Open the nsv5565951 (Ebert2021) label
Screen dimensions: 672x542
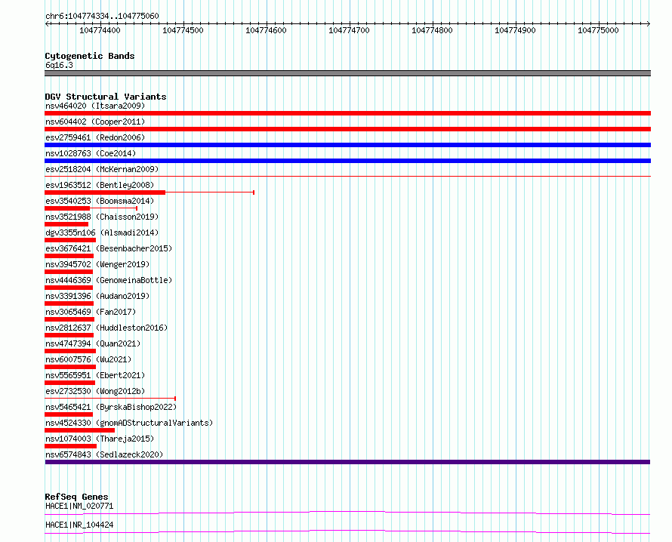[x=95, y=375]
